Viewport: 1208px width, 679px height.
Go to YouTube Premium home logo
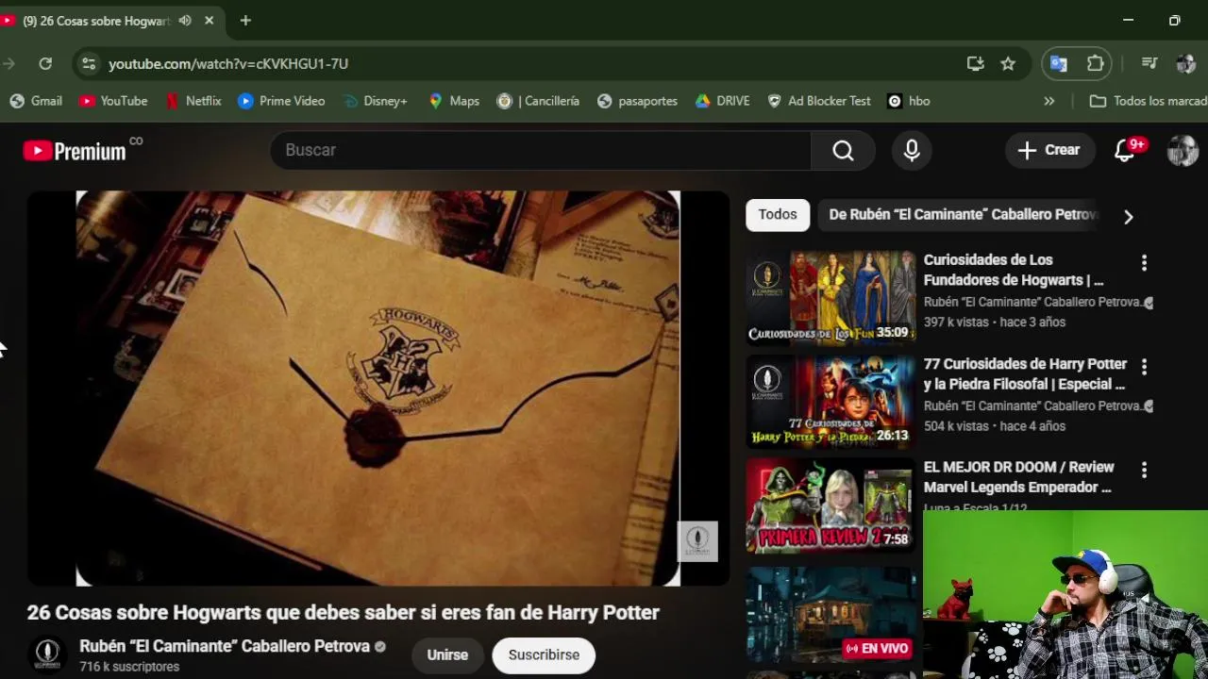pyautogui.click(x=75, y=151)
